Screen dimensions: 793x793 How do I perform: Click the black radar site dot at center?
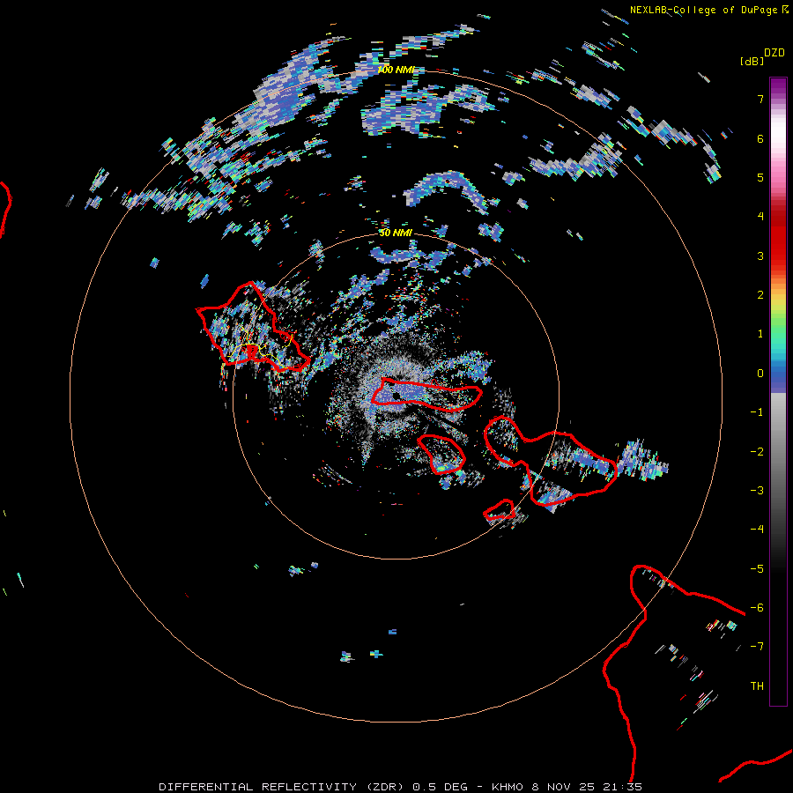tap(396, 396)
